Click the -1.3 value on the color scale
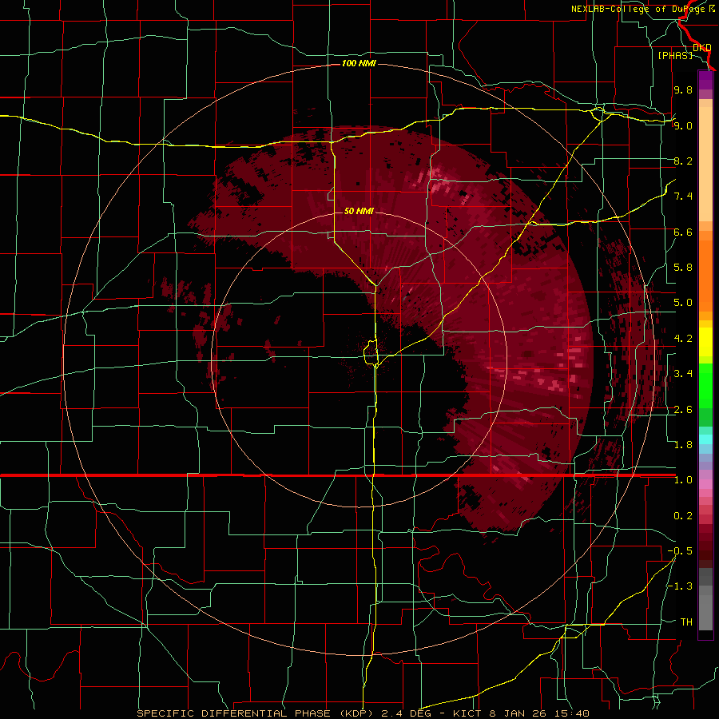Viewport: 719px width, 719px height. (680, 586)
